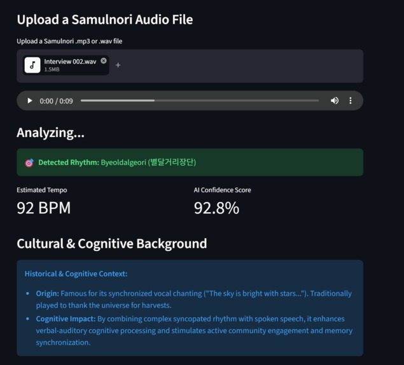
Task: Click the 92.8% confidence value
Action: pyautogui.click(x=216, y=208)
